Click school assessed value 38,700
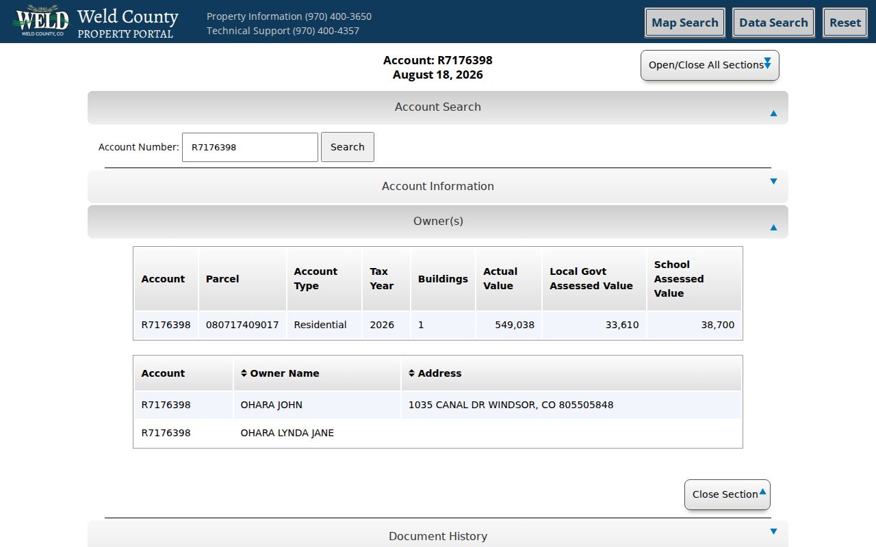 718,325
